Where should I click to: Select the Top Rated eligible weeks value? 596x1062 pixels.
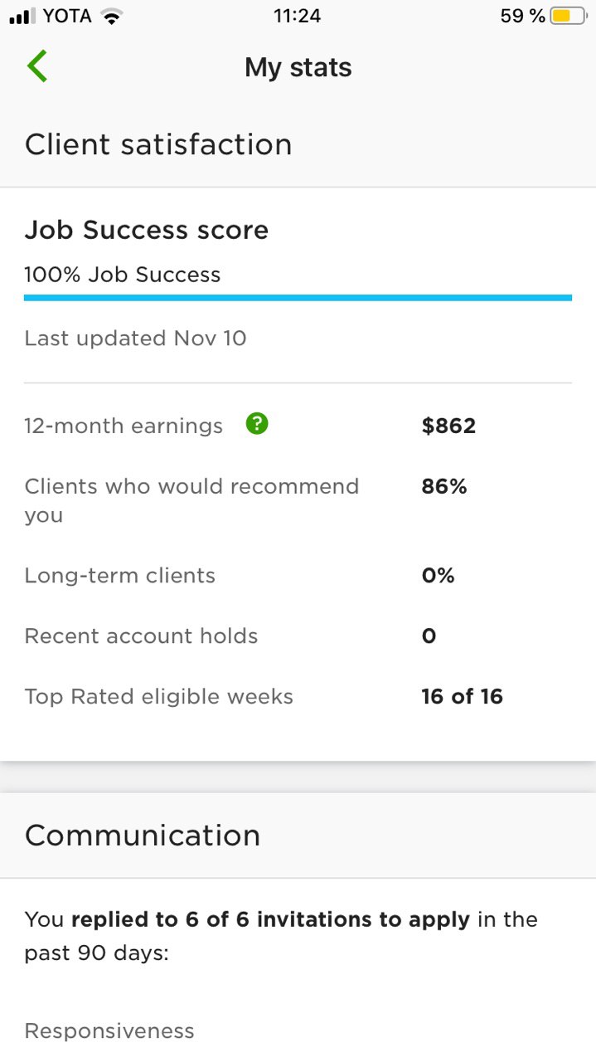coord(462,696)
